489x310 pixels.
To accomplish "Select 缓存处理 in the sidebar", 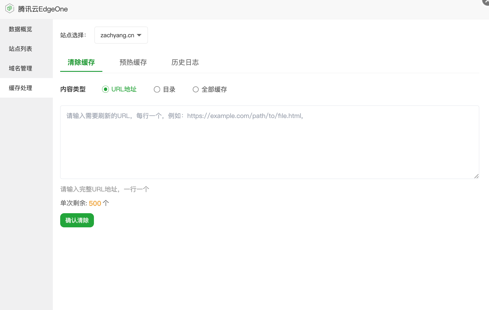I will [20, 88].
